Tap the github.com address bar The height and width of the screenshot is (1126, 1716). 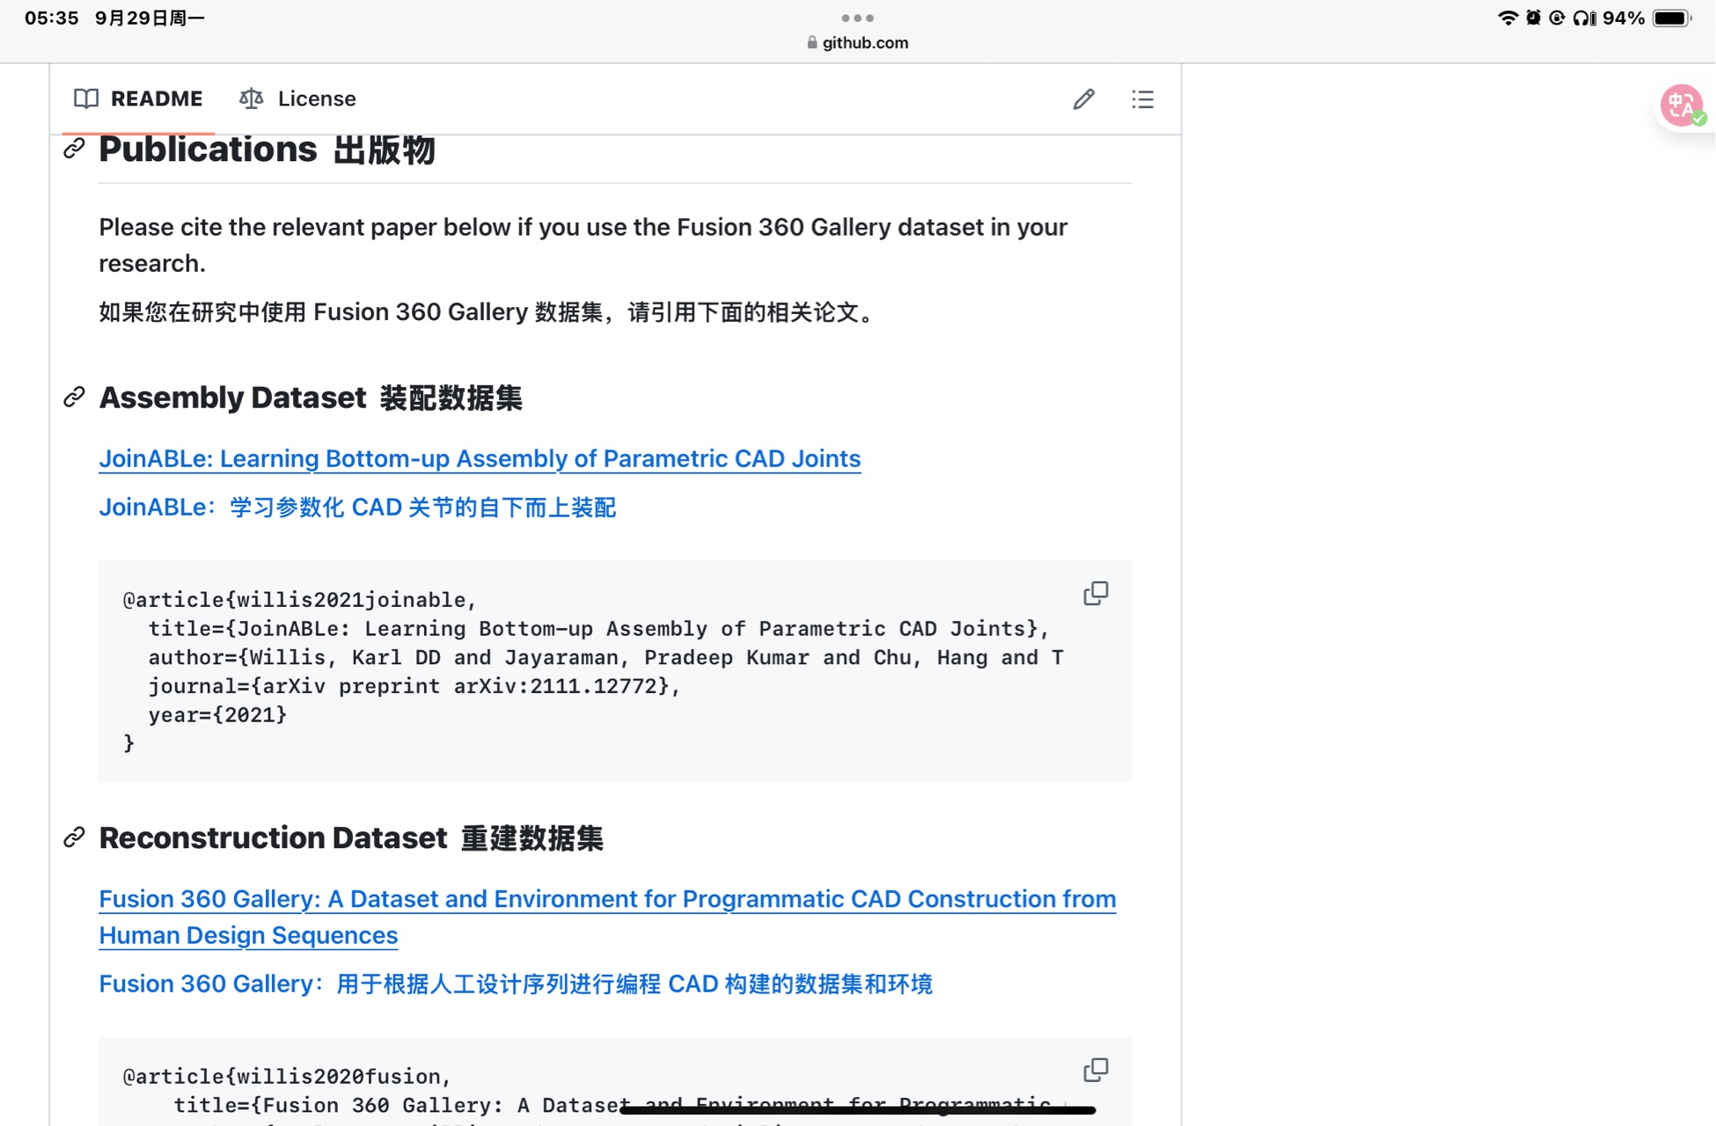click(857, 42)
